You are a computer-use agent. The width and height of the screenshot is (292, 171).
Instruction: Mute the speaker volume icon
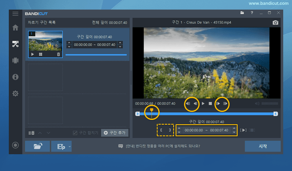pos(257,103)
